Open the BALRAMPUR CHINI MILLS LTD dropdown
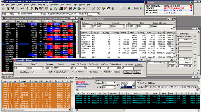Screen dimensions: 201x112 point(80,14)
